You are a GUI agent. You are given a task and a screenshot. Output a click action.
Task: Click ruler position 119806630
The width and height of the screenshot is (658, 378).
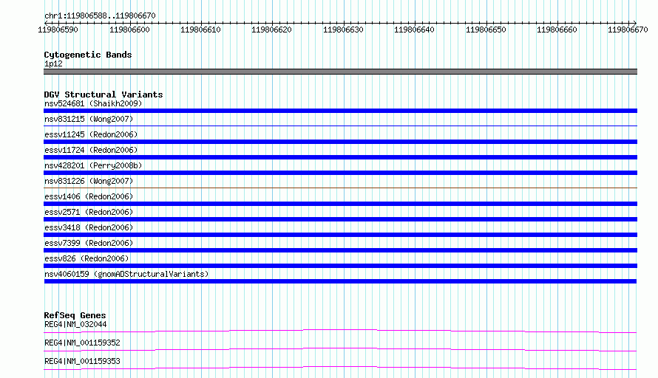coord(343,30)
